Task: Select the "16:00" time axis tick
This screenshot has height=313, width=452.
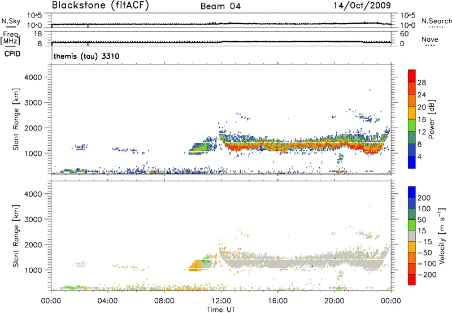Action: 277,301
